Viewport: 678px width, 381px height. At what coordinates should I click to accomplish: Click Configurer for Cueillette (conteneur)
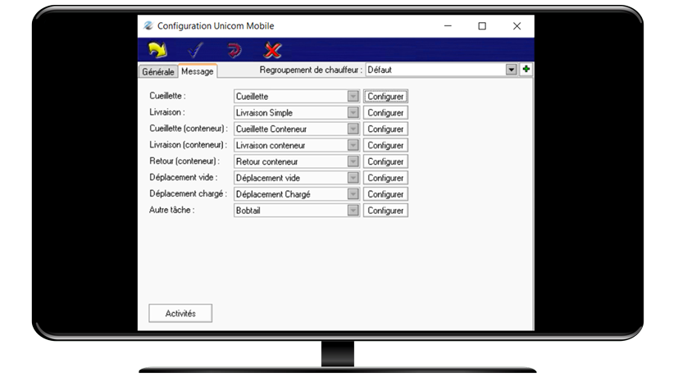click(385, 129)
